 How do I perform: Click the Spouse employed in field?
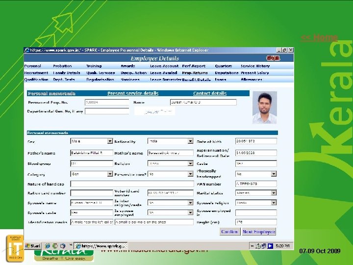click(256, 212)
